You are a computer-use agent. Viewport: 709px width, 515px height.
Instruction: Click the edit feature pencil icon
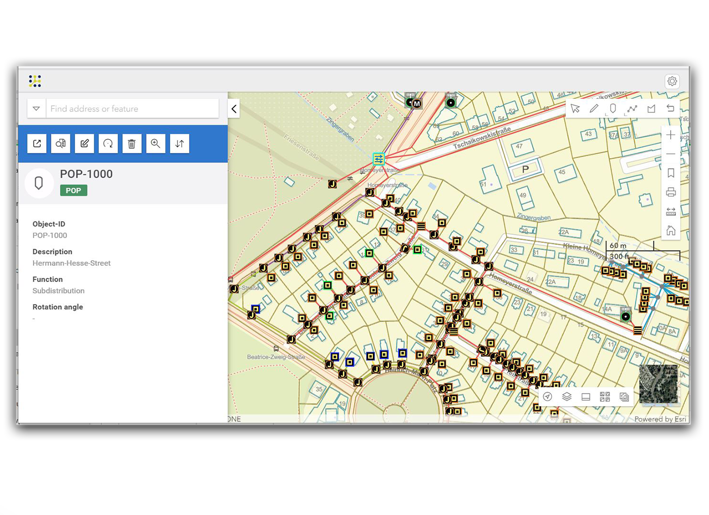pyautogui.click(x=85, y=143)
